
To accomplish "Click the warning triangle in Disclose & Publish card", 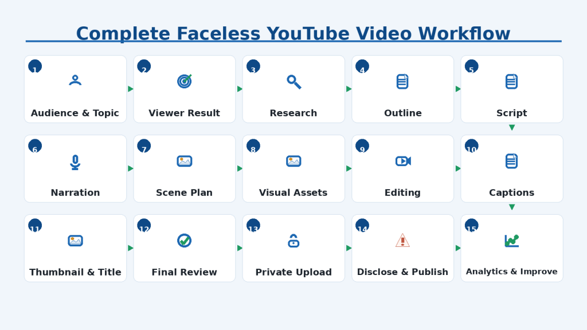I will (x=403, y=241).
